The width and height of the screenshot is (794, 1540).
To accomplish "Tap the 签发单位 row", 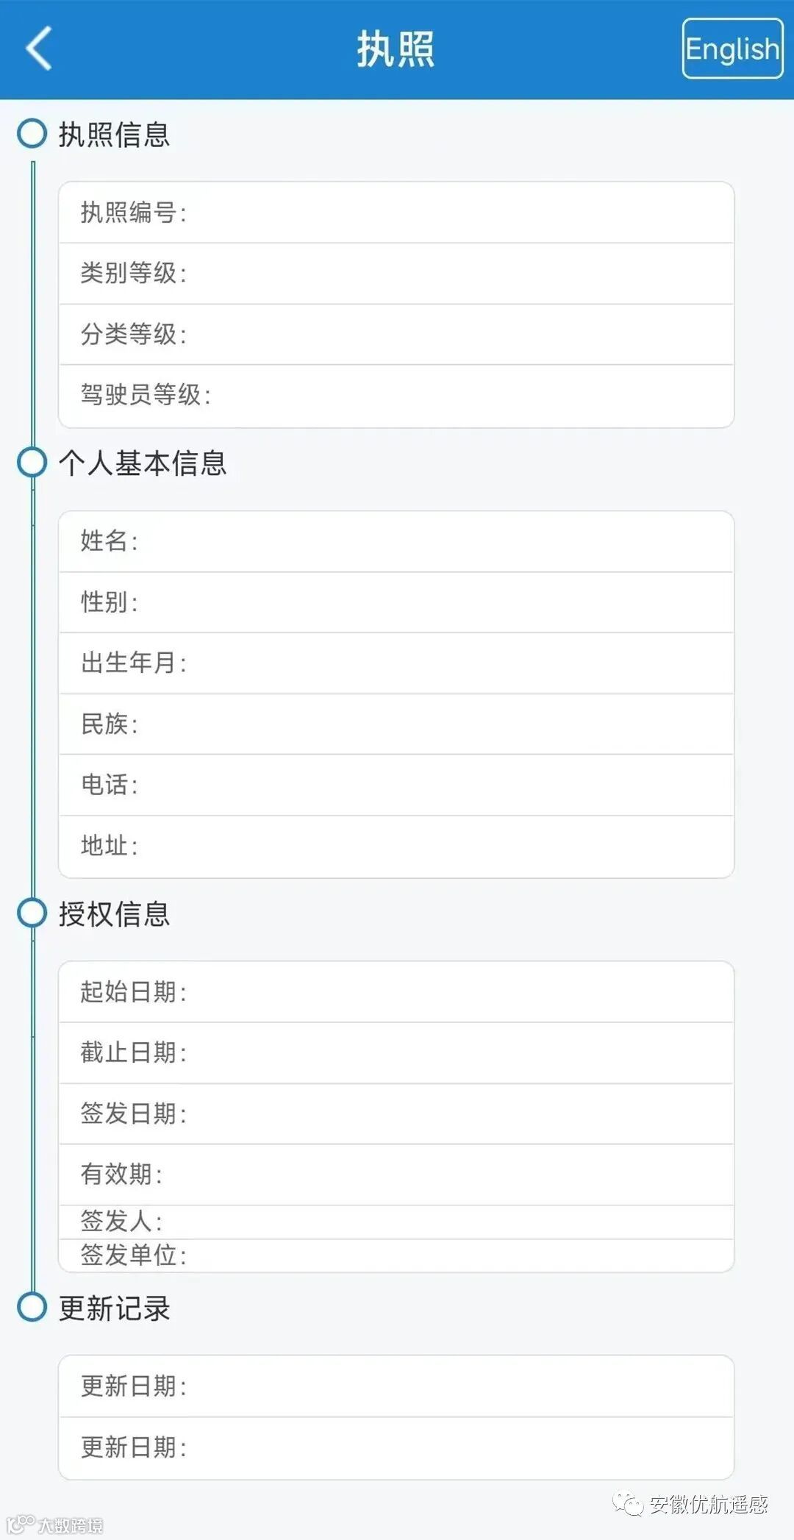I will tap(396, 1255).
